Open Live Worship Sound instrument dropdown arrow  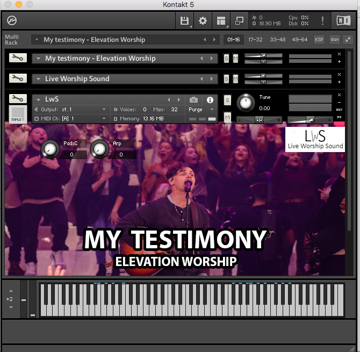pyautogui.click(x=38, y=79)
